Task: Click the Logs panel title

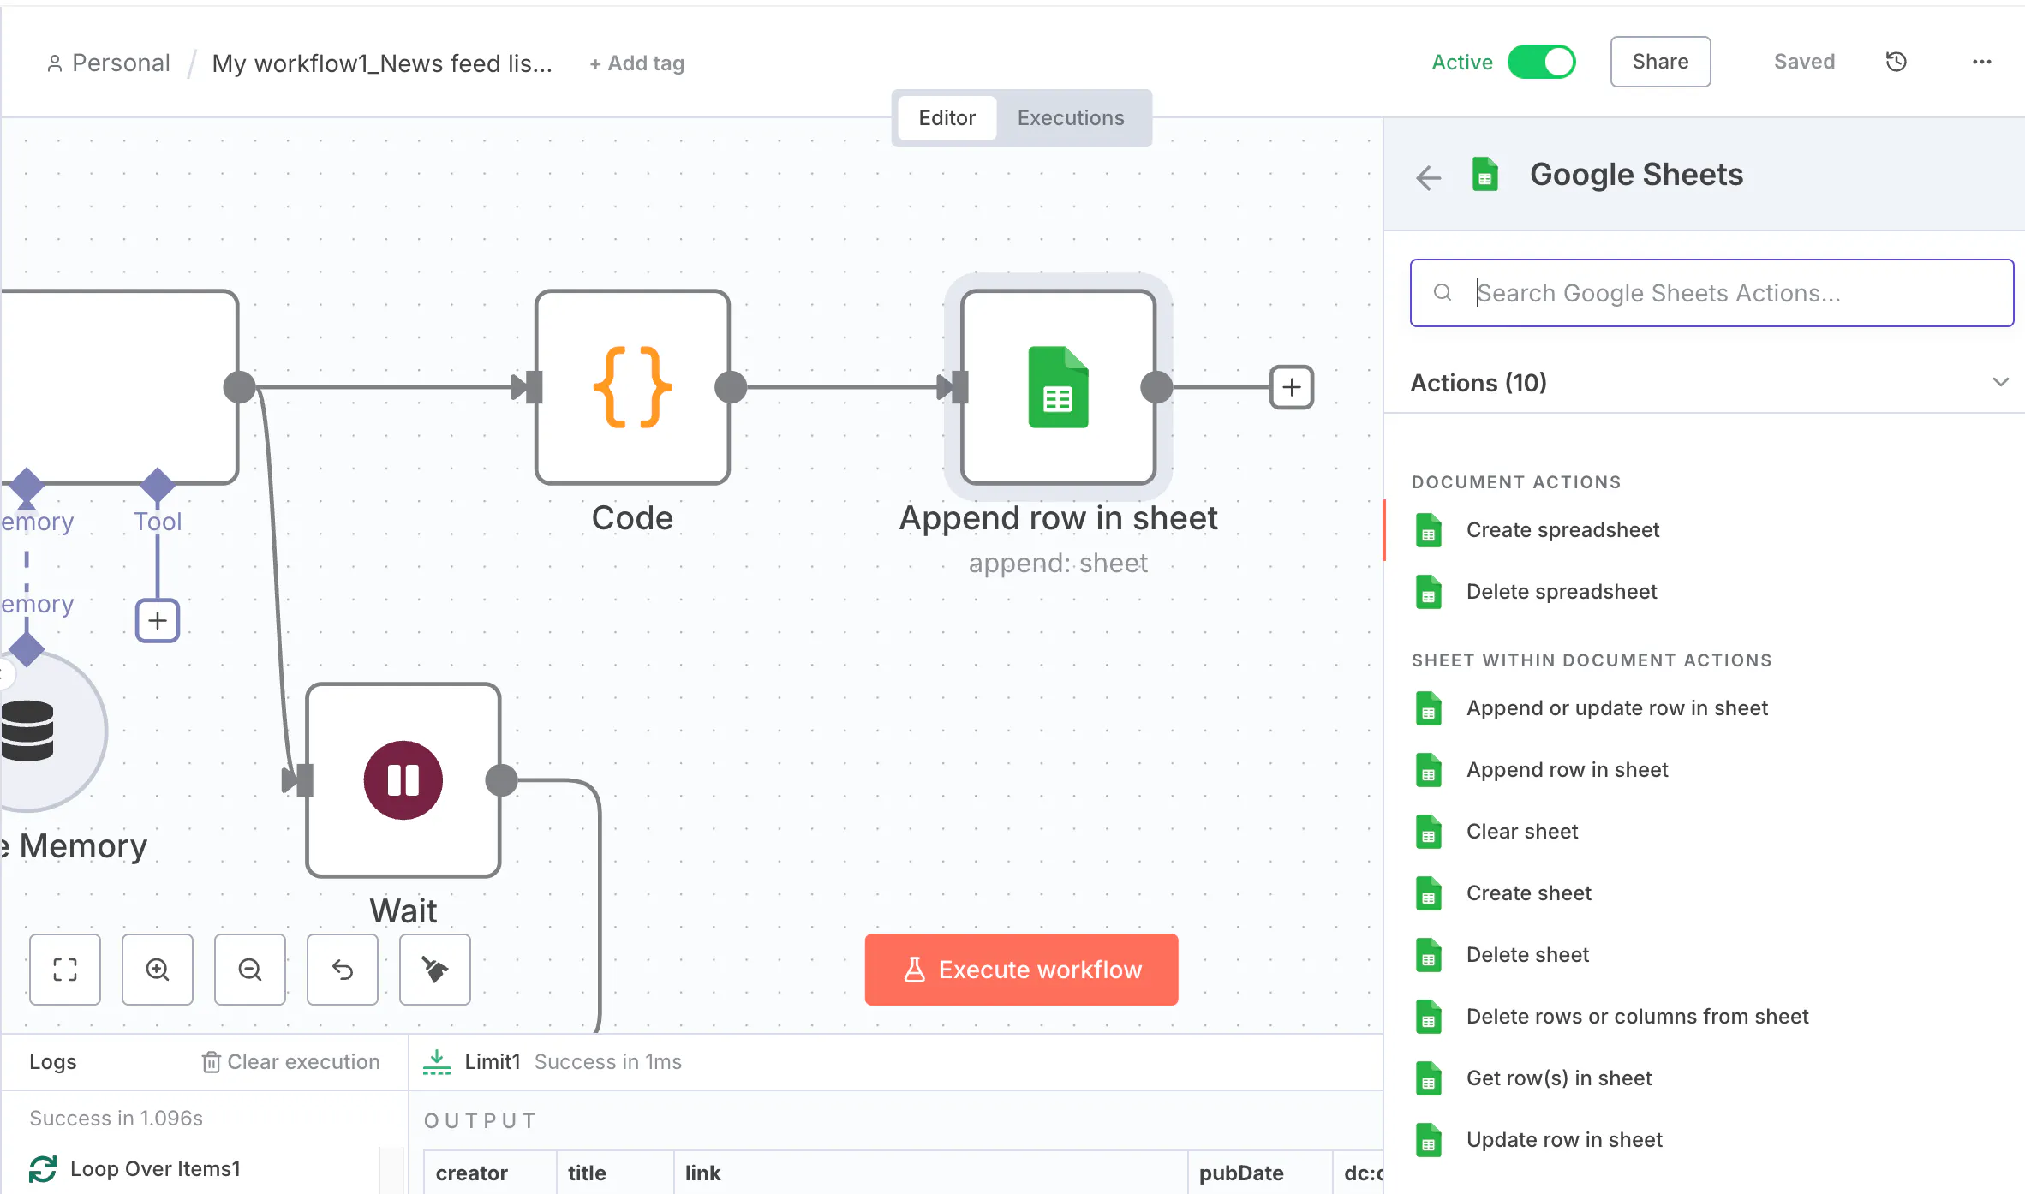Action: tap(53, 1062)
